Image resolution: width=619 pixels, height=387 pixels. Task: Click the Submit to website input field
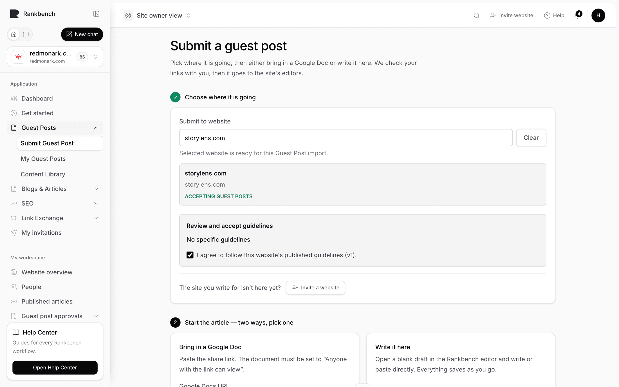point(346,138)
